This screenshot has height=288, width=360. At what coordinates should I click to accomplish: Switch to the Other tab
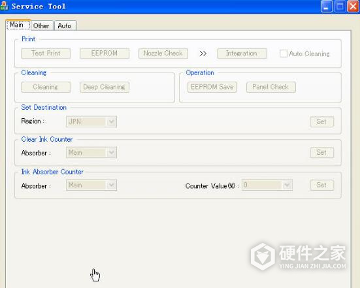pos(41,25)
